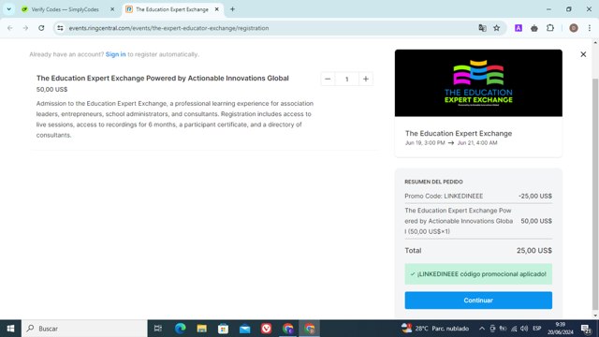Click the promo code applied confirmation message
This screenshot has height=337, width=599.
(478, 274)
